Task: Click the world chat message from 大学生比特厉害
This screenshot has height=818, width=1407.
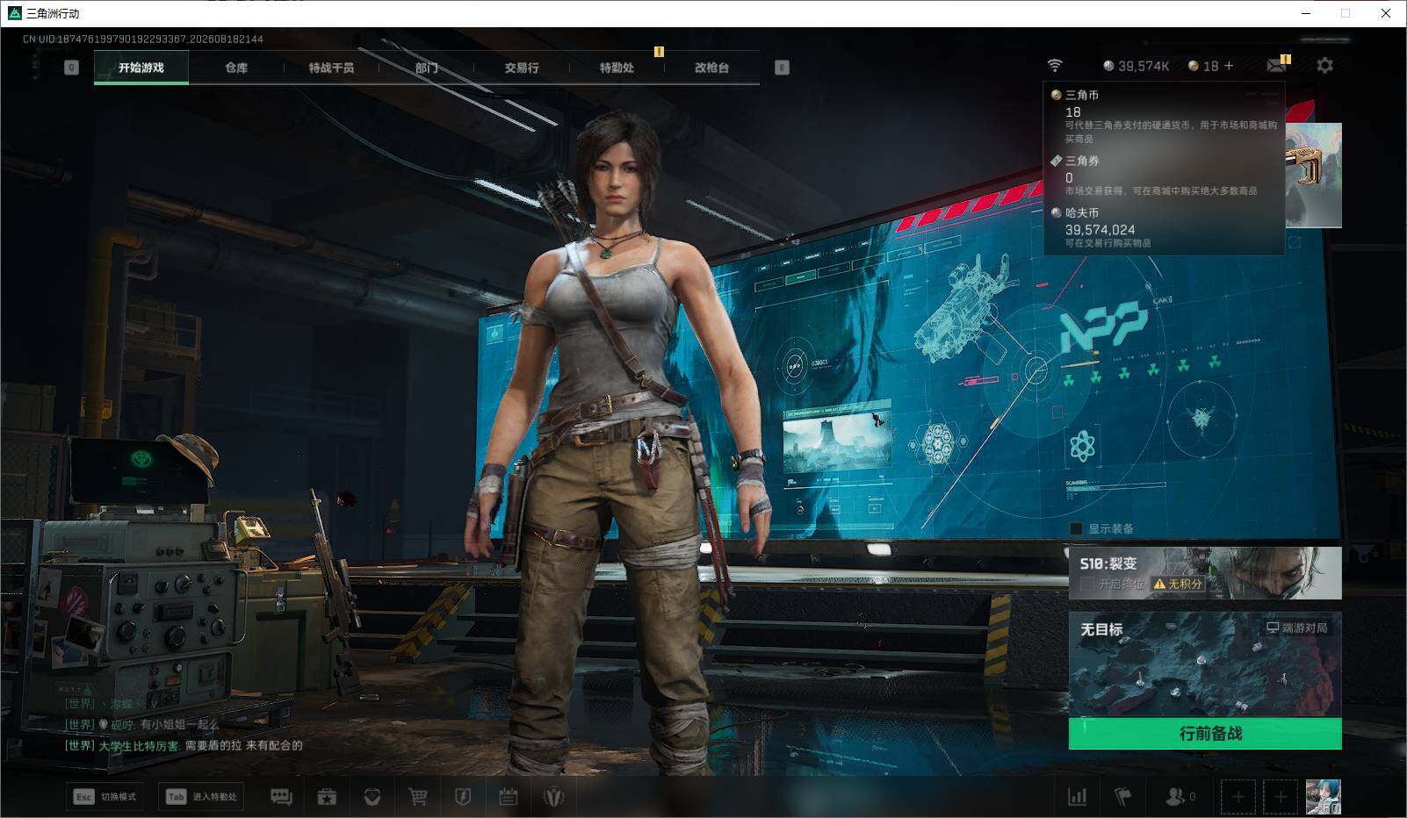Action: (x=184, y=746)
